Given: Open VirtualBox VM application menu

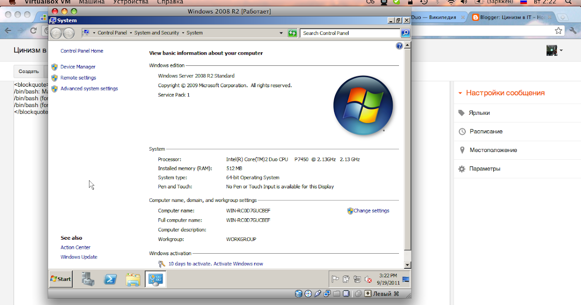Looking at the screenshot, I should click(47, 2).
